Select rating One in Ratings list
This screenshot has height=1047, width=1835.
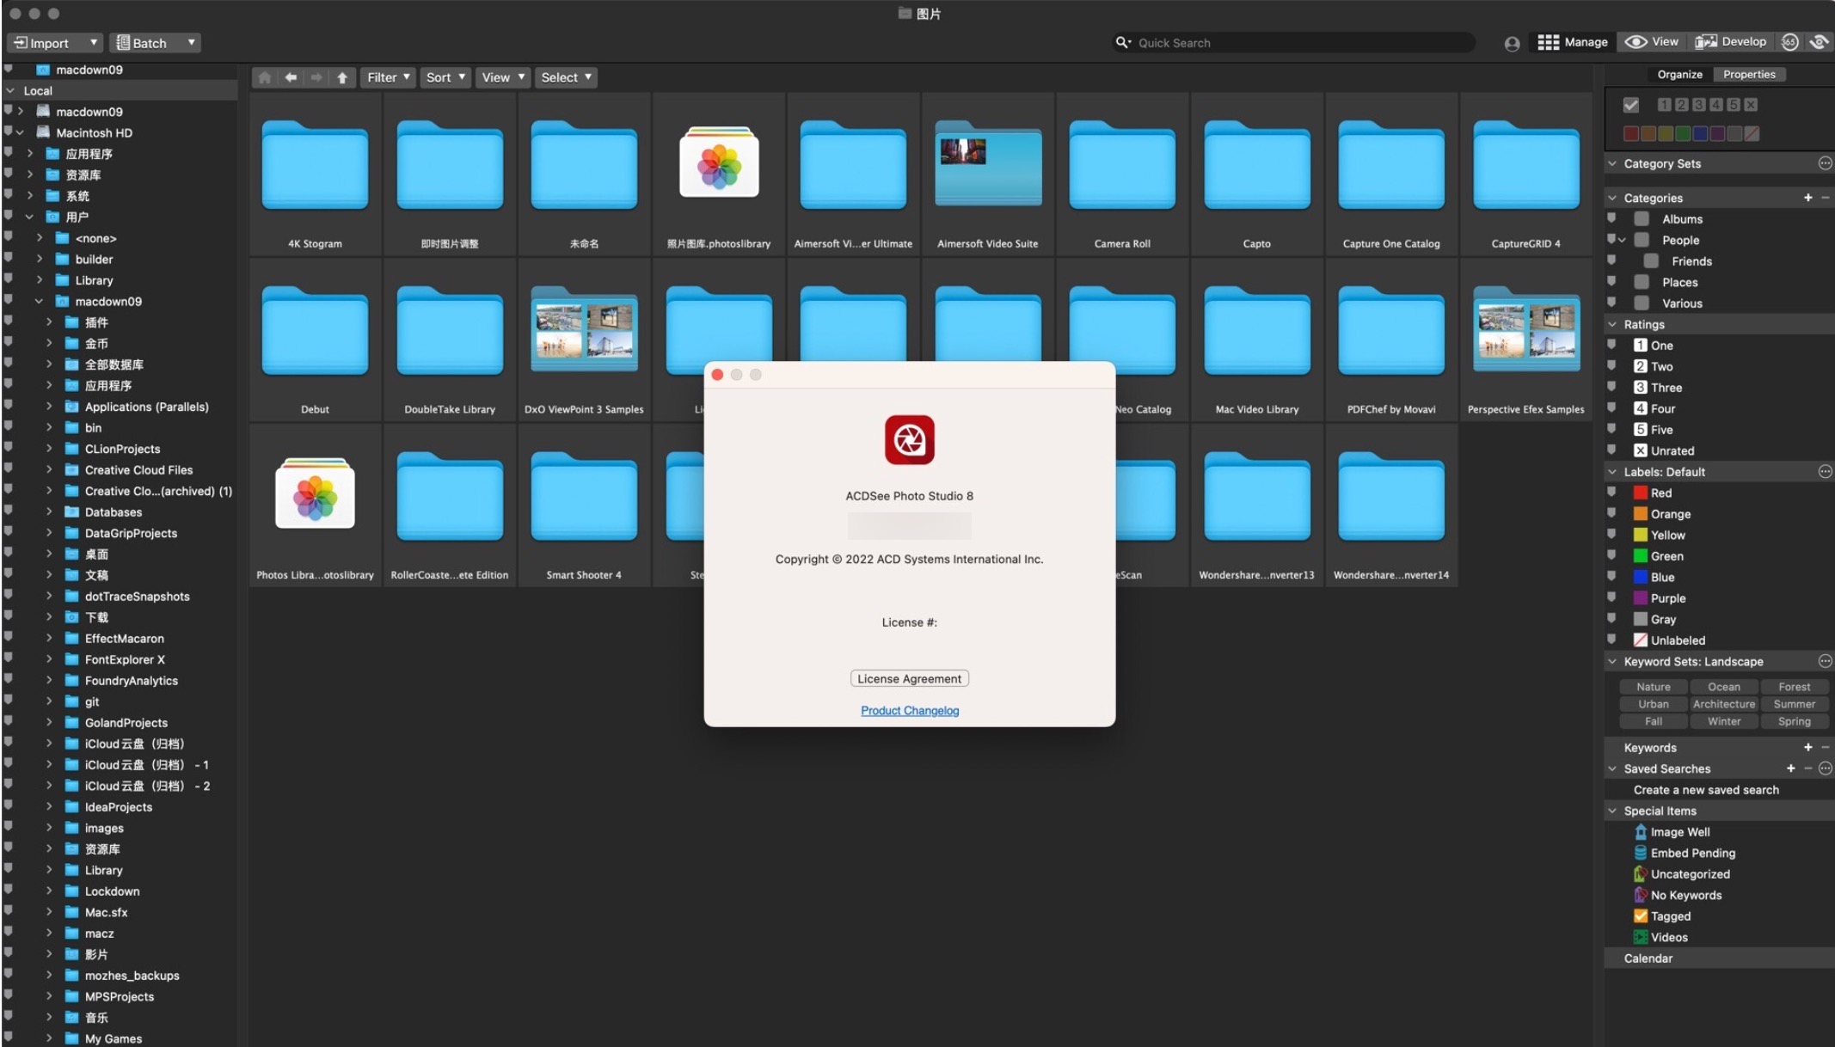[x=1653, y=346]
